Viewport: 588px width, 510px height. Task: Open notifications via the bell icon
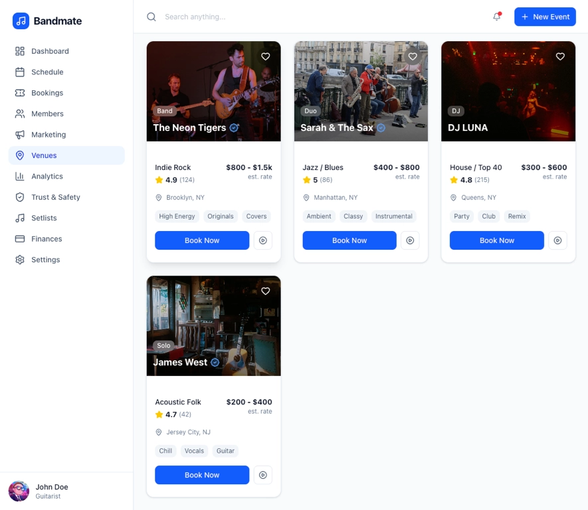coord(496,17)
